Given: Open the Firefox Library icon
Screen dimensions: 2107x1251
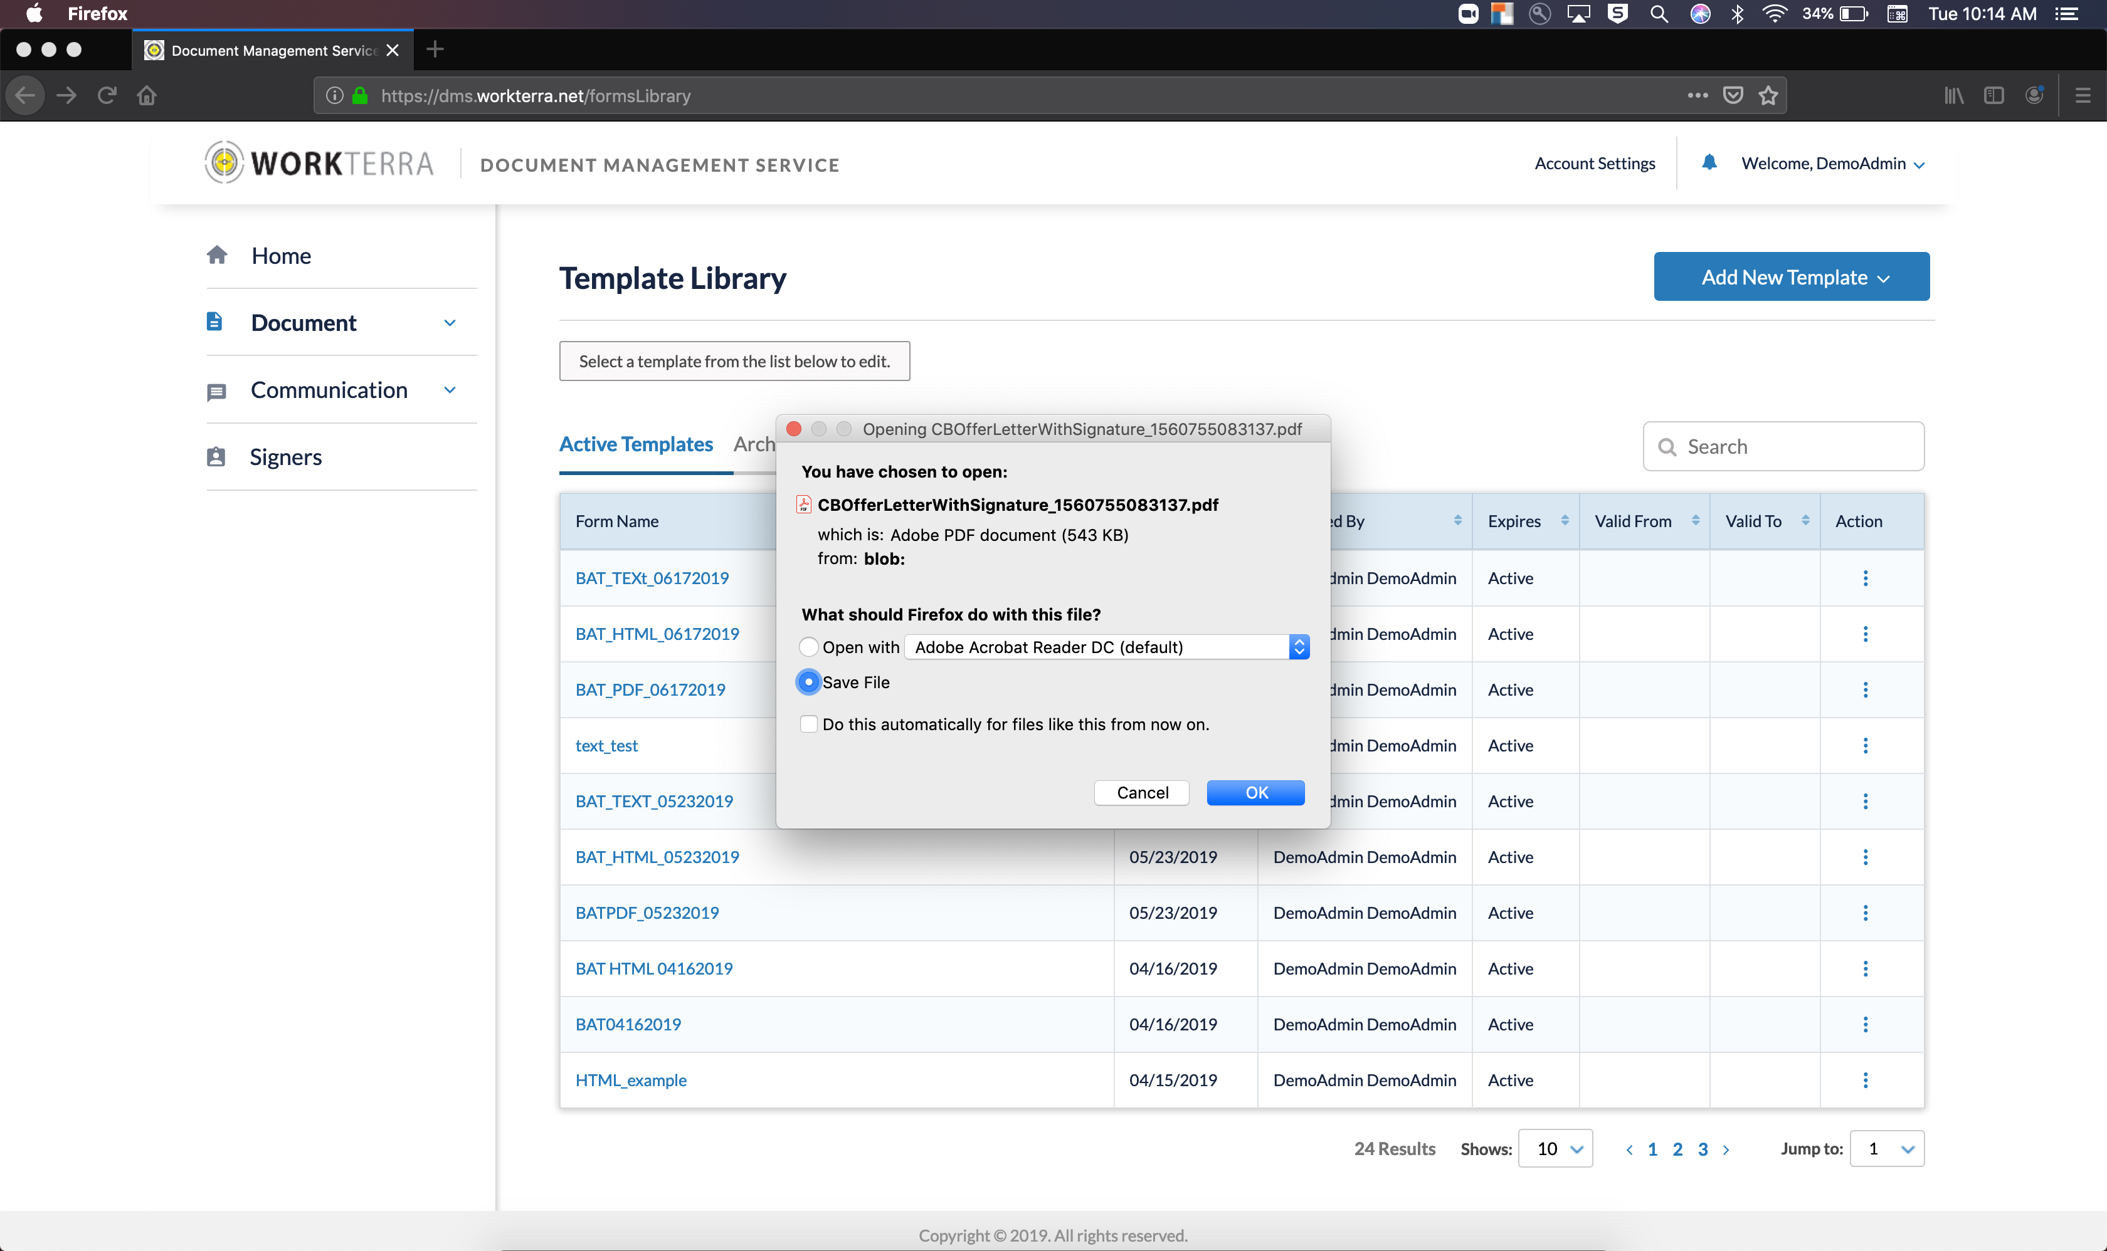Looking at the screenshot, I should coord(1953,95).
